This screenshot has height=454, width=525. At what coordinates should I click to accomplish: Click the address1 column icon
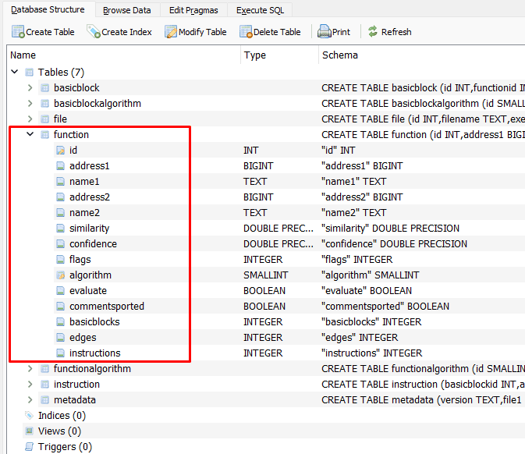60,165
